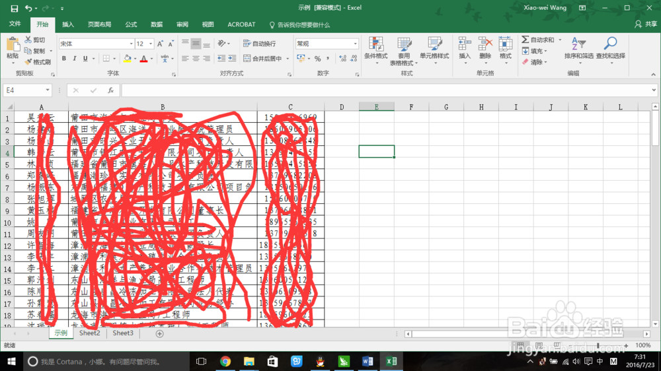Expand the Merge and Center (合并后居中) arrow
661x371 pixels.
coord(288,59)
